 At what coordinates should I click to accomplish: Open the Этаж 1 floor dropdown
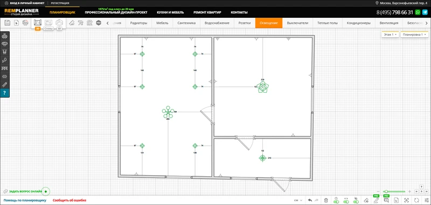point(390,35)
